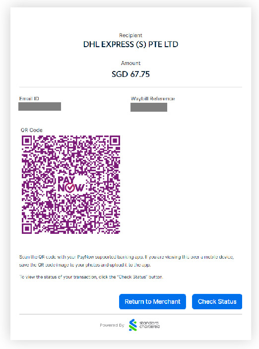The height and width of the screenshot is (349, 259).
Task: Click the Standard Chartered logo icon
Action: pos(133,325)
